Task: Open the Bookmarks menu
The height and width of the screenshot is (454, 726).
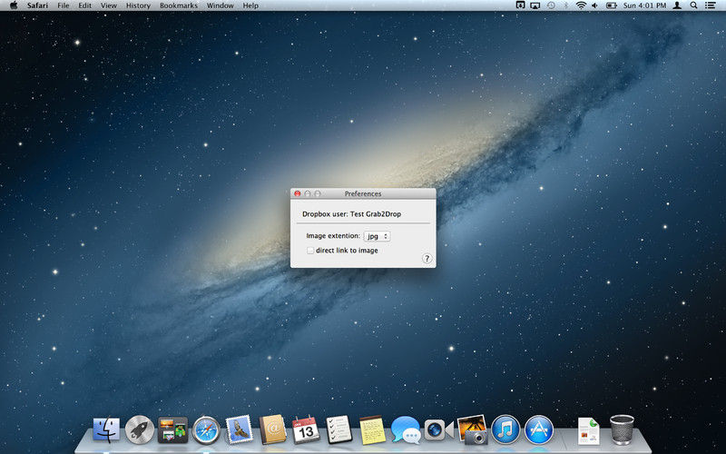Action: coord(178,5)
